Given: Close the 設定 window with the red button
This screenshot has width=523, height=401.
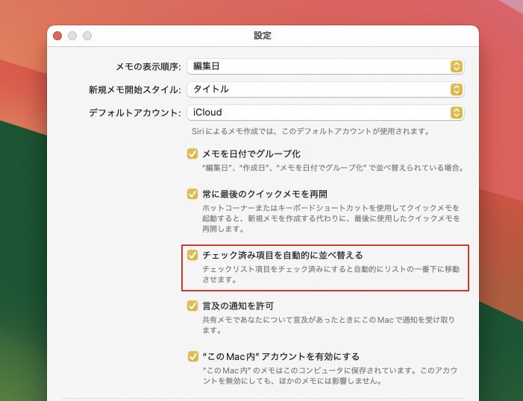Looking at the screenshot, I should [x=57, y=36].
